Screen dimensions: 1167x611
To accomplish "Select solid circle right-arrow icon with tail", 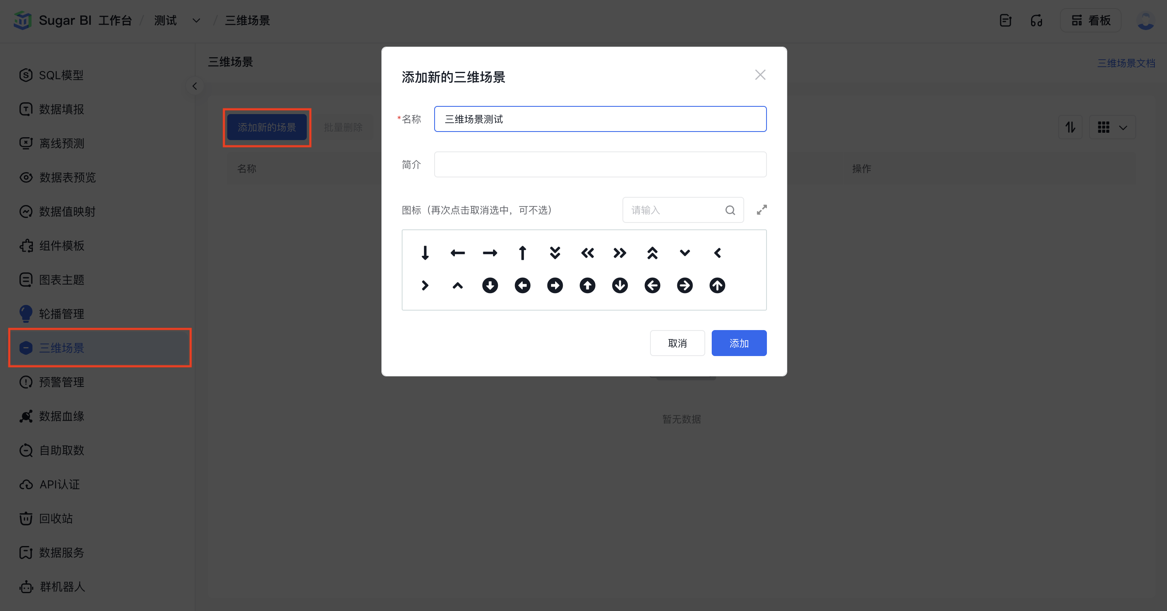I will [x=555, y=285].
